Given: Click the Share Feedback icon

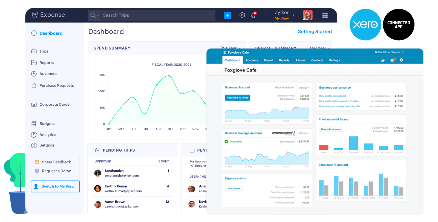Looking at the screenshot, I should pyautogui.click(x=37, y=162).
